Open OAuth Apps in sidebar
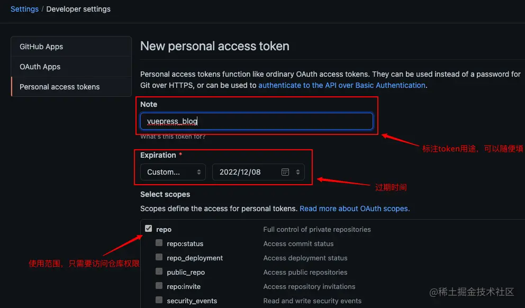This screenshot has width=525, height=308. coord(40,67)
